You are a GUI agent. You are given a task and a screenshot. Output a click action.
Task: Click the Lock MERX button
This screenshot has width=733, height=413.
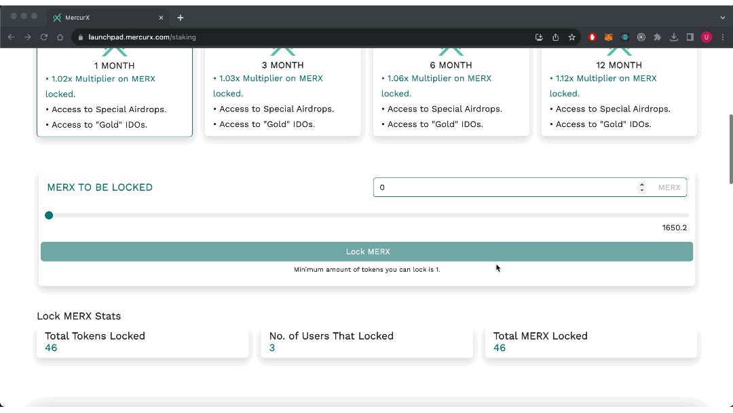[x=367, y=251]
